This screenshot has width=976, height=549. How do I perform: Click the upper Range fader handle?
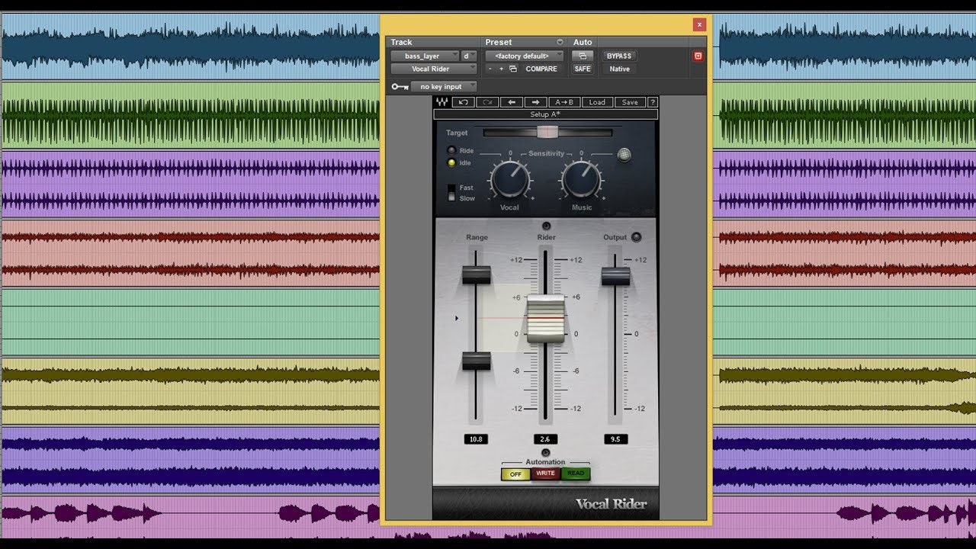(x=477, y=274)
